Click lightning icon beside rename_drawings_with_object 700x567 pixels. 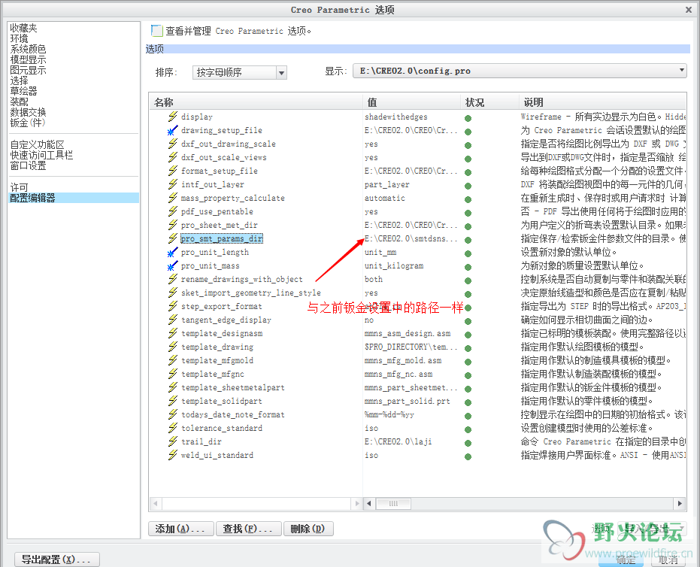point(173,279)
